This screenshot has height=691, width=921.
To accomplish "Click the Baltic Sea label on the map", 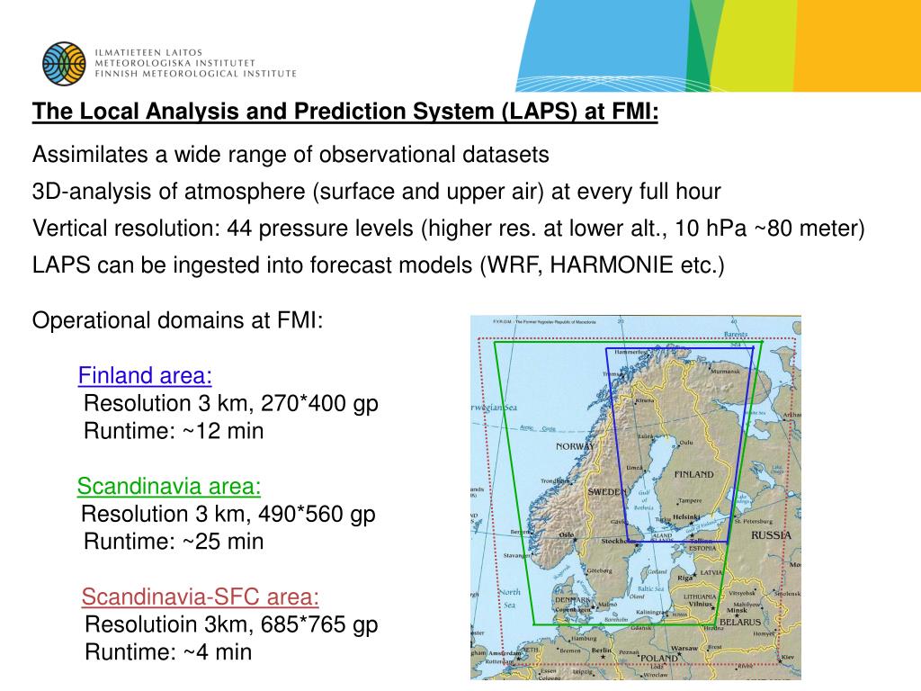I will point(651,588).
